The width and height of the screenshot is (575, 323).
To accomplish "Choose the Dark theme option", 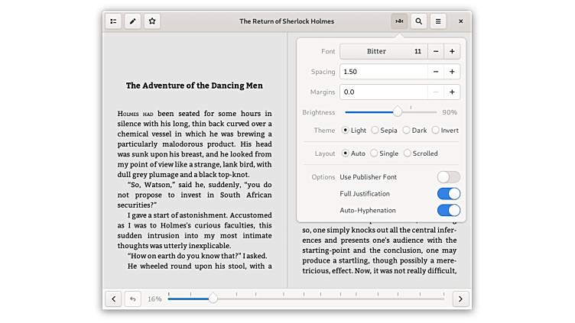I will [x=407, y=131].
